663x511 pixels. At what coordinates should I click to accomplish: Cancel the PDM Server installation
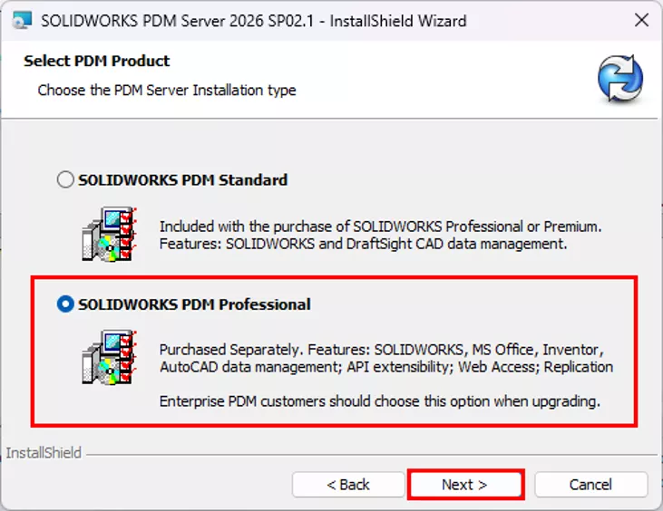[590, 485]
